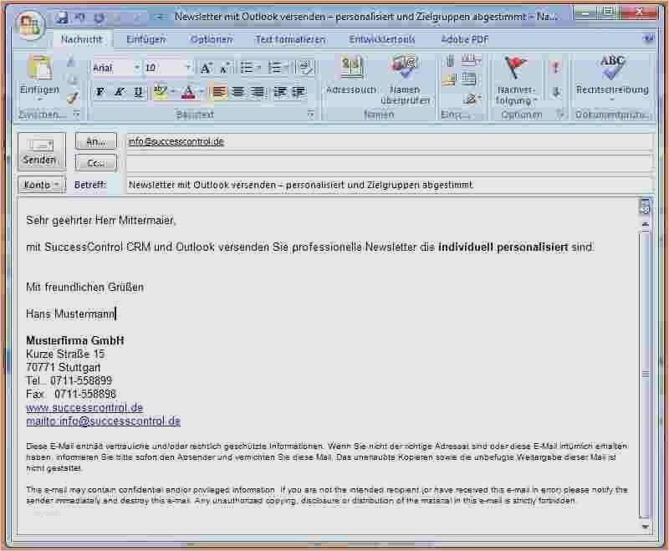Open the Text formatieren tab

coord(290,39)
